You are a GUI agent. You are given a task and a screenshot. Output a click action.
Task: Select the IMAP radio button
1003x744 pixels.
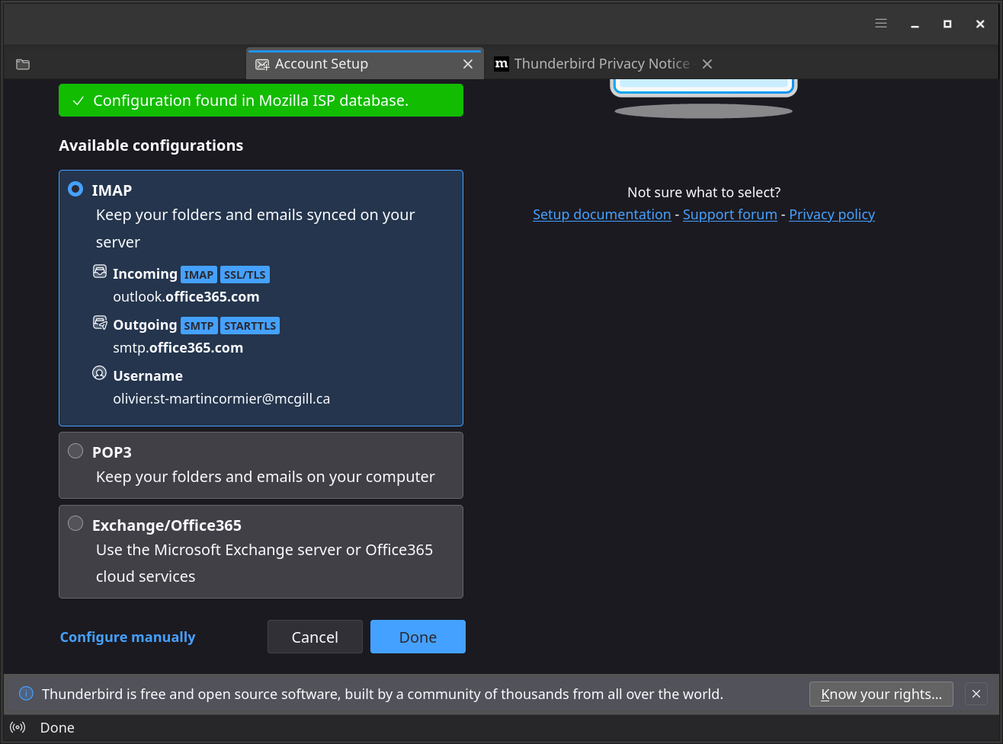pos(75,189)
